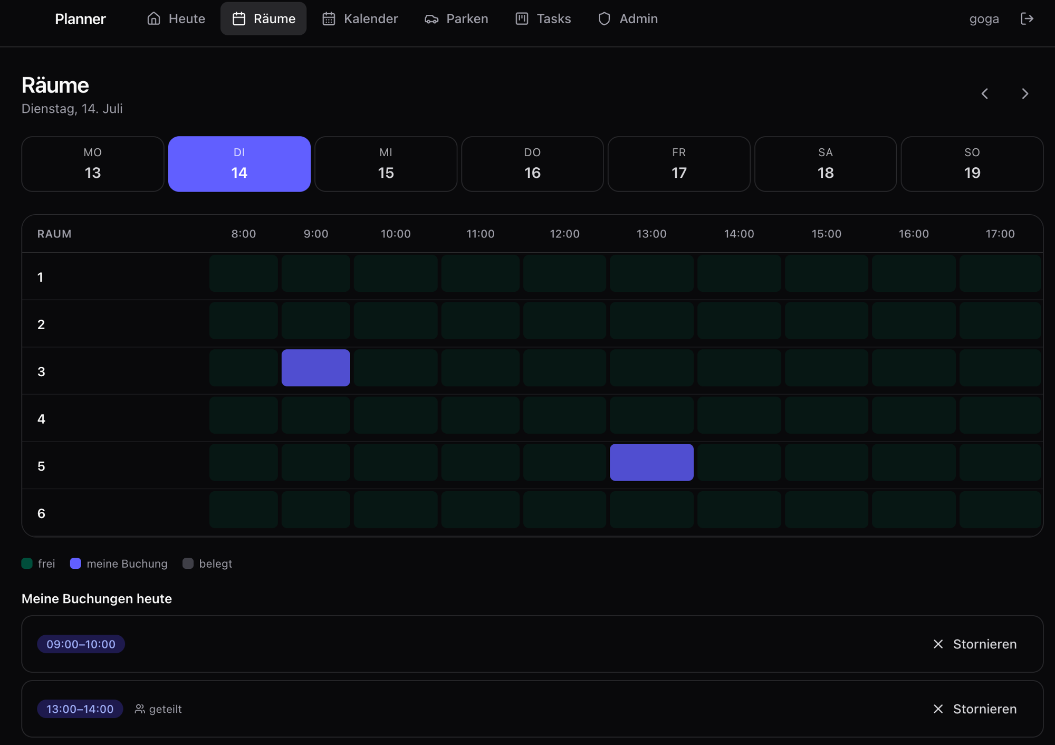Book room 3 at 8:00 slot

tap(244, 368)
